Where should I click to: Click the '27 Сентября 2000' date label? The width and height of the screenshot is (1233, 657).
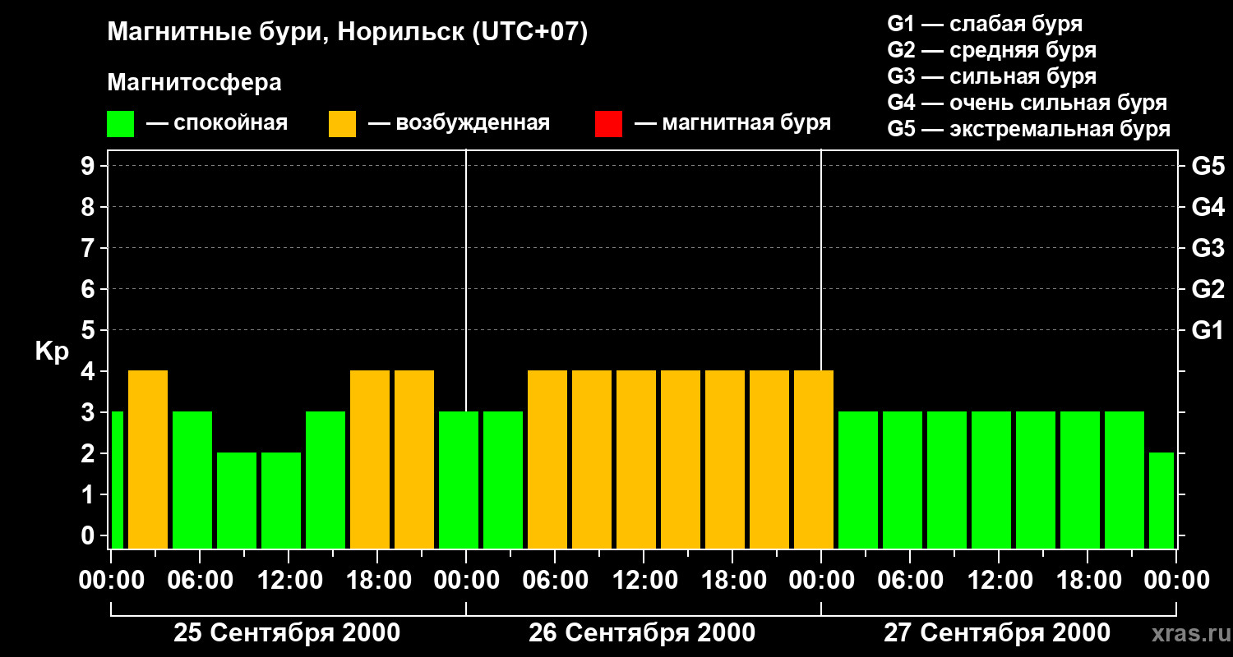pos(997,633)
